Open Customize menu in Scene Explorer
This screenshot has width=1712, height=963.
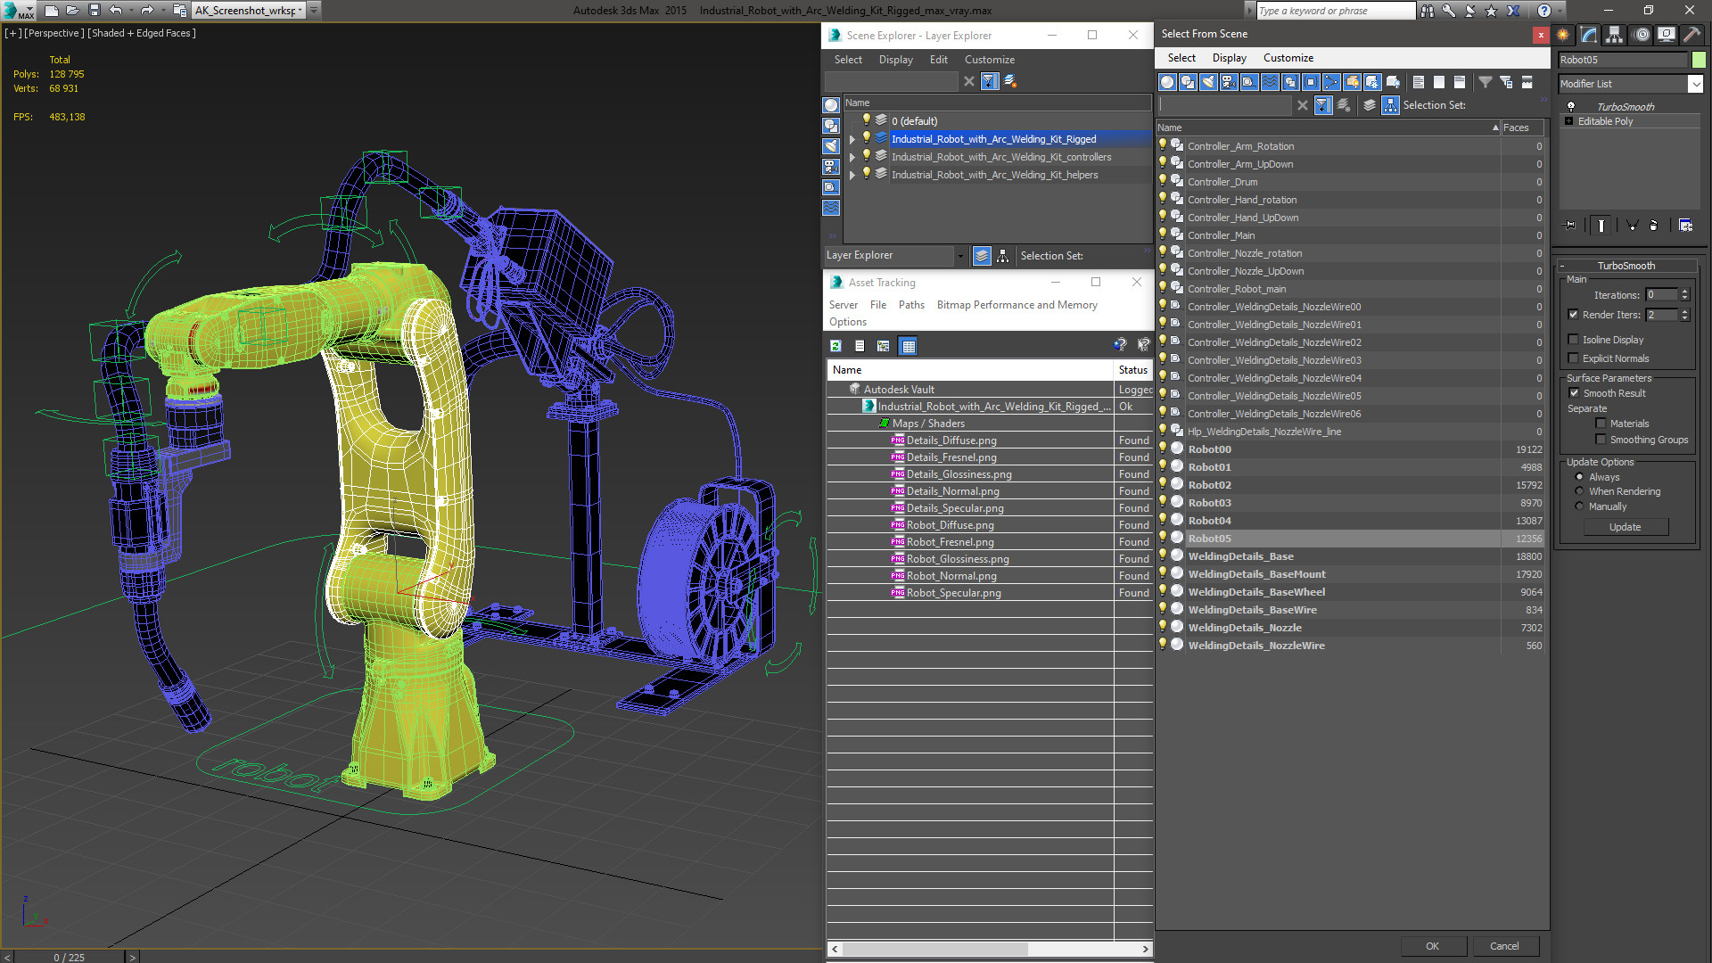pyautogui.click(x=989, y=60)
